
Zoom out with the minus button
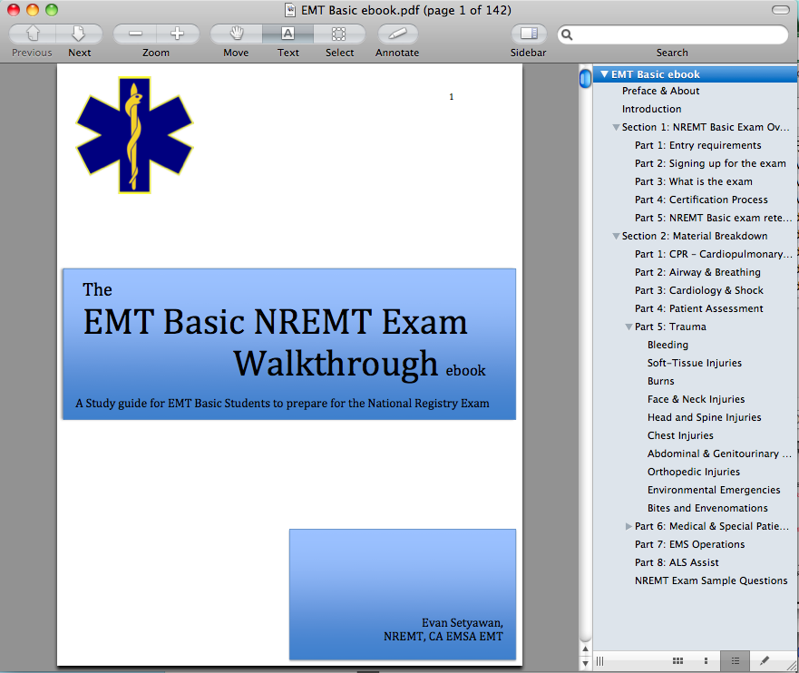pos(135,34)
